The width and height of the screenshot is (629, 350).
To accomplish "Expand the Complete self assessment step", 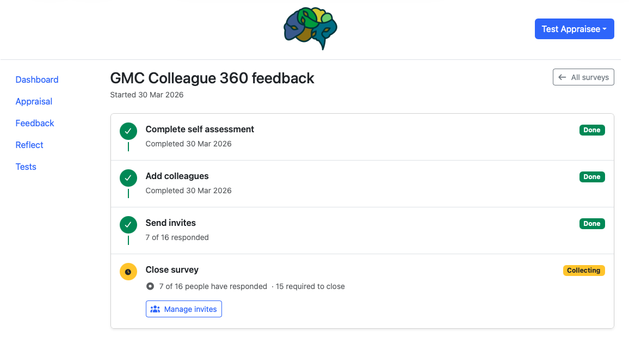I will coord(199,130).
